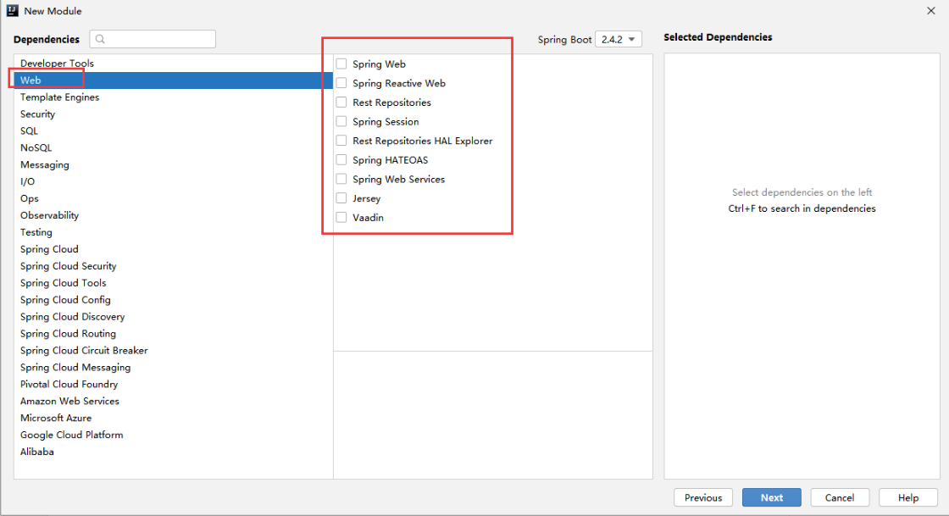Open Help for this dialog
Image resolution: width=949 pixels, height=516 pixels.
pos(907,498)
